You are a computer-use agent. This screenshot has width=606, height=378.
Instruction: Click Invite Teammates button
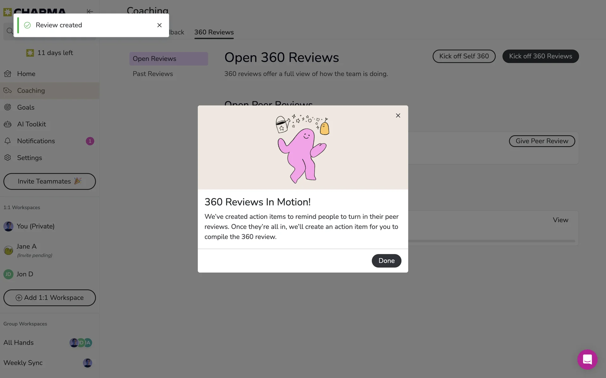[50, 181]
